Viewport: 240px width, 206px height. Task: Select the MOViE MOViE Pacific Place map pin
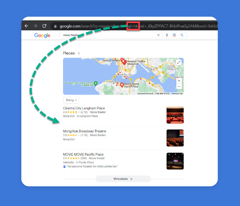122,85
